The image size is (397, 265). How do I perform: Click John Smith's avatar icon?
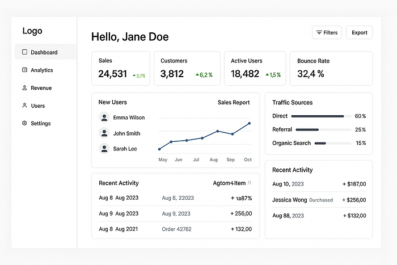[104, 133]
